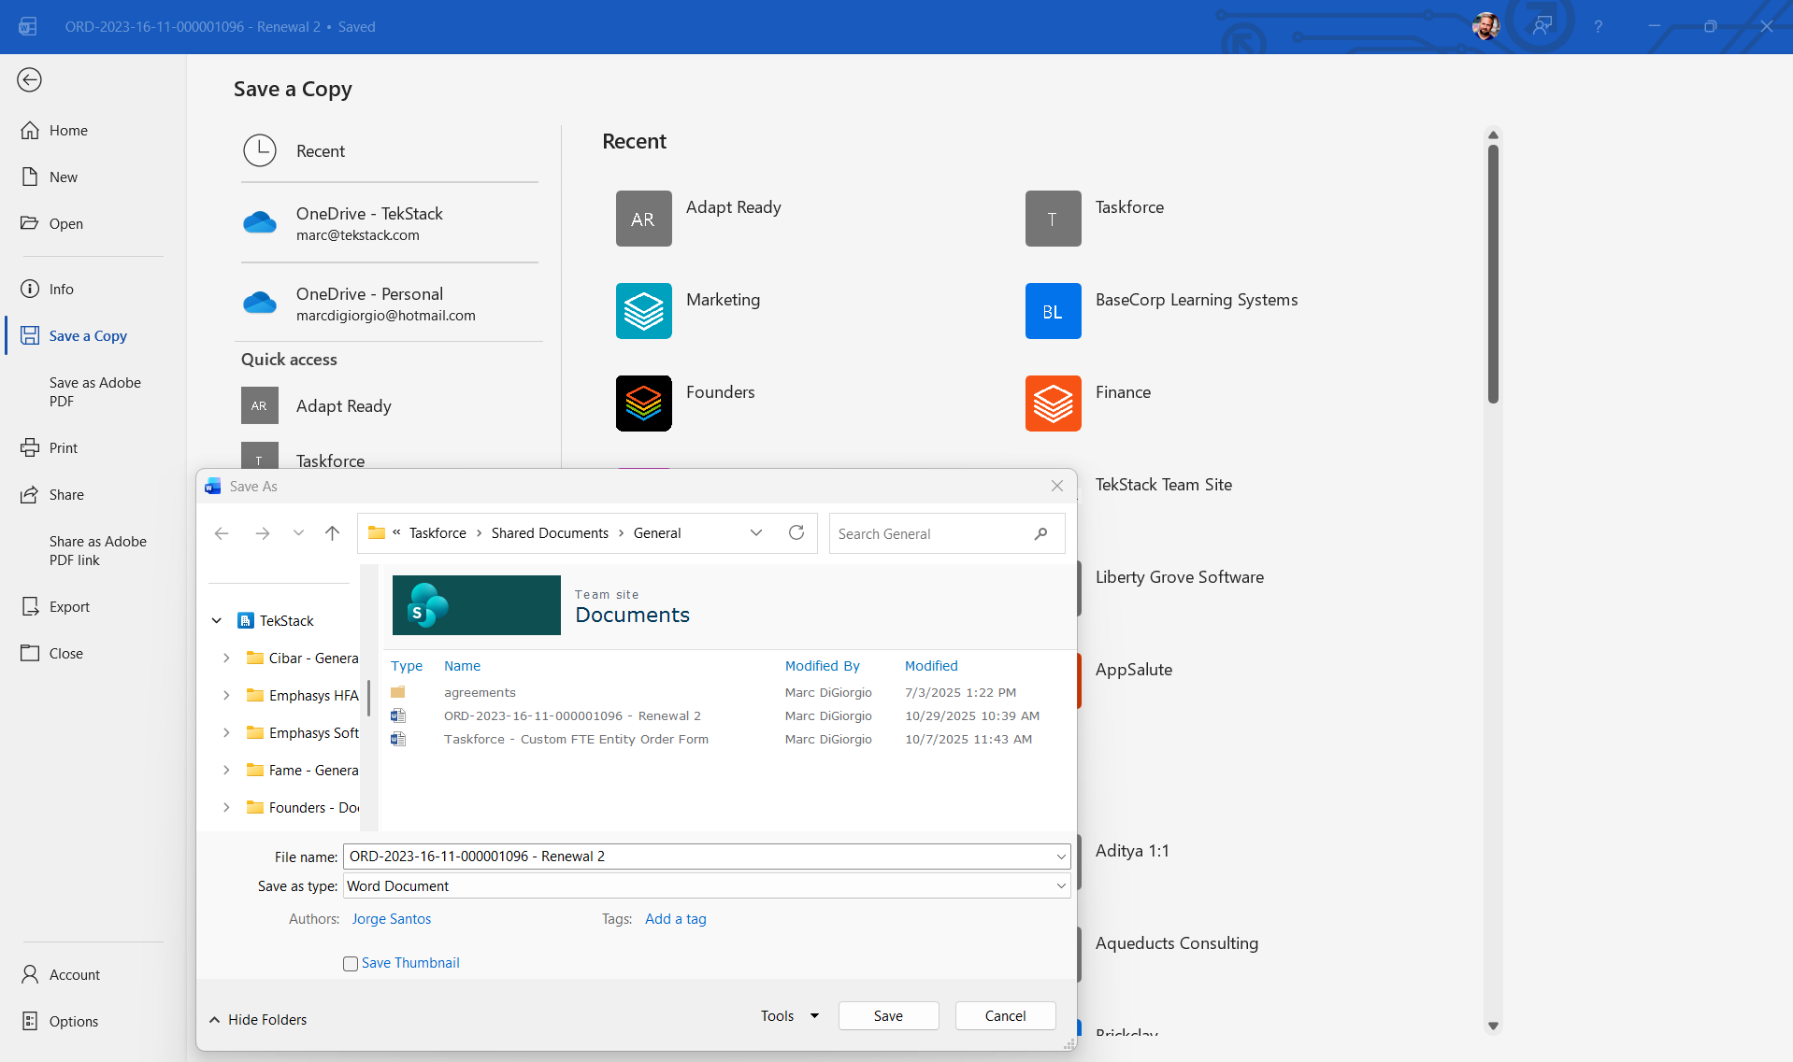This screenshot has width=1793, height=1062.
Task: Choose Share as Adobe PDF link
Action: coord(98,551)
